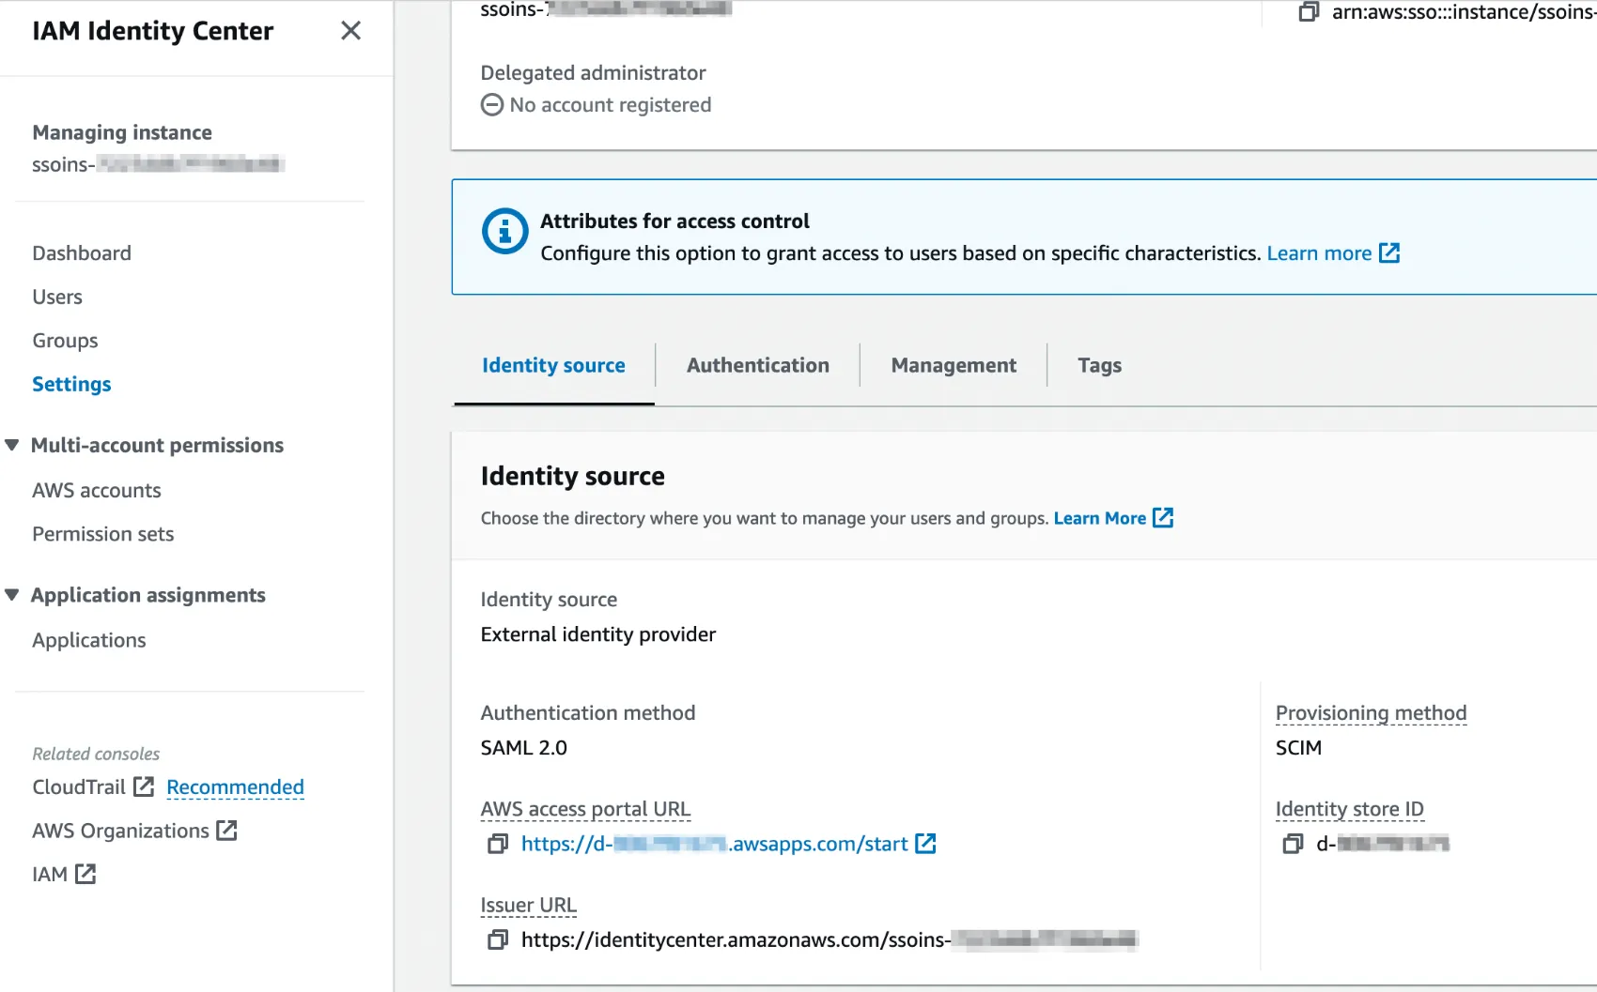
Task: Collapse the Application assignments section
Action: pos(11,594)
